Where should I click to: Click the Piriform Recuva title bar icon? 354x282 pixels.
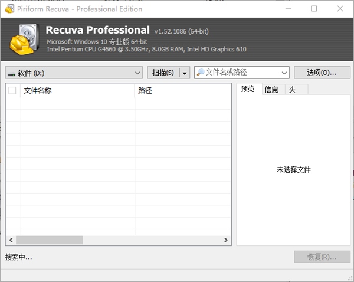(x=9, y=9)
